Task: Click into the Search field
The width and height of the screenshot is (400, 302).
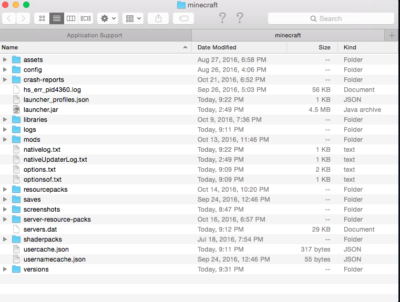Action: (x=331, y=18)
